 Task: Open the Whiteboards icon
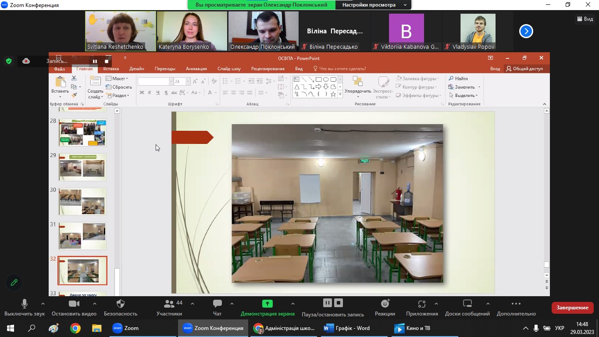coord(467,304)
